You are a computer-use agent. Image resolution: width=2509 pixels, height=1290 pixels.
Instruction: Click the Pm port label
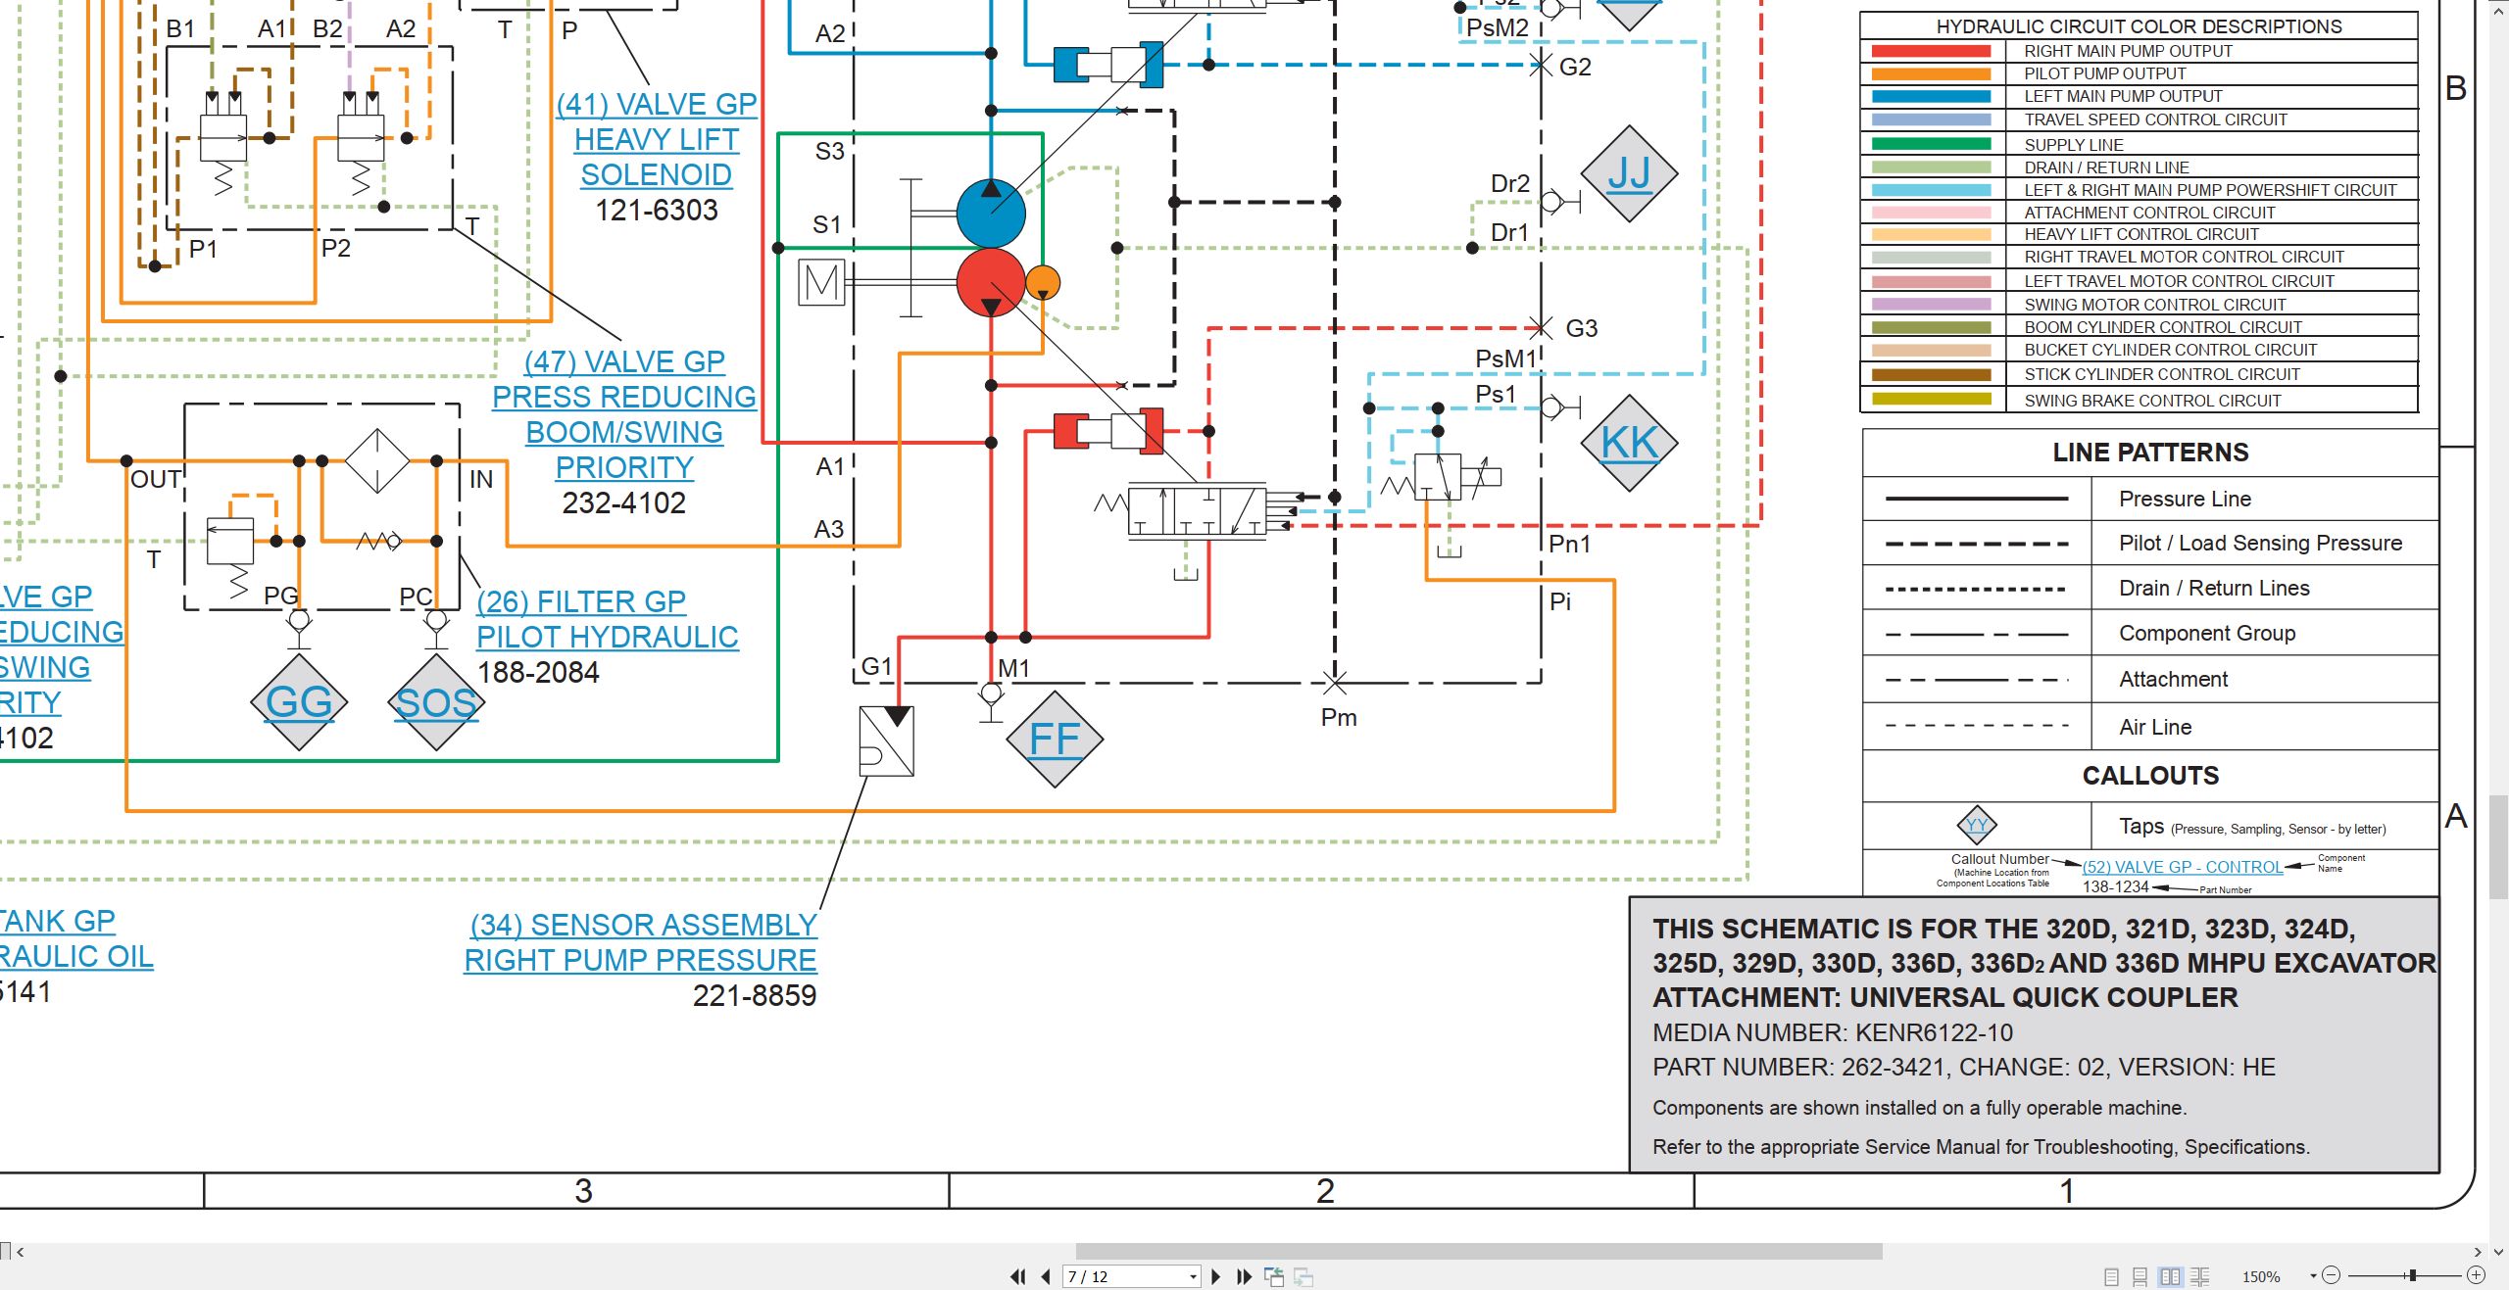coord(1339,717)
